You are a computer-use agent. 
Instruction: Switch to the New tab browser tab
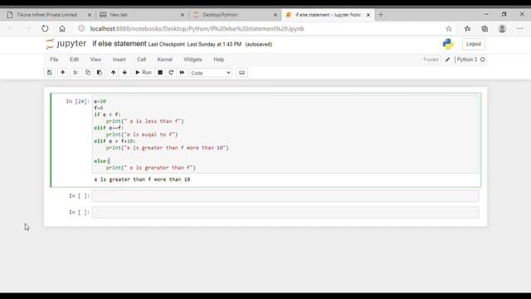[x=119, y=15]
